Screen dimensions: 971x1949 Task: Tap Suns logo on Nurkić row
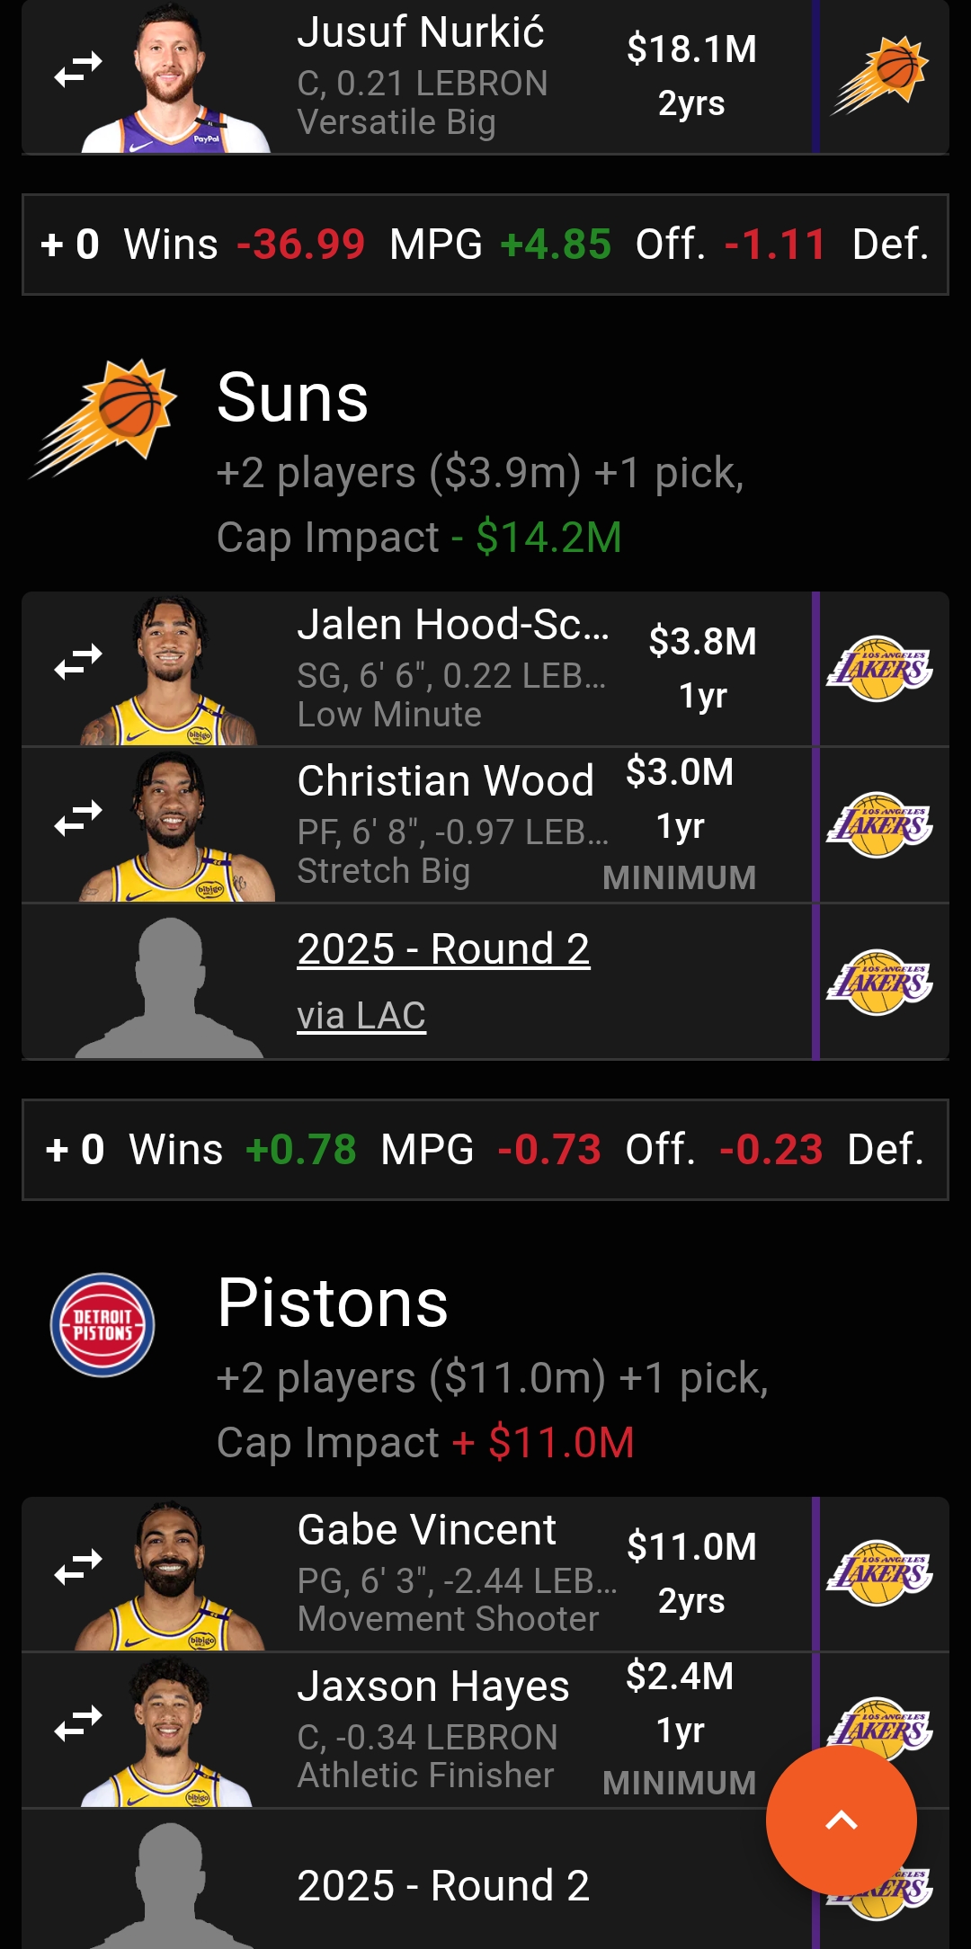(879, 76)
